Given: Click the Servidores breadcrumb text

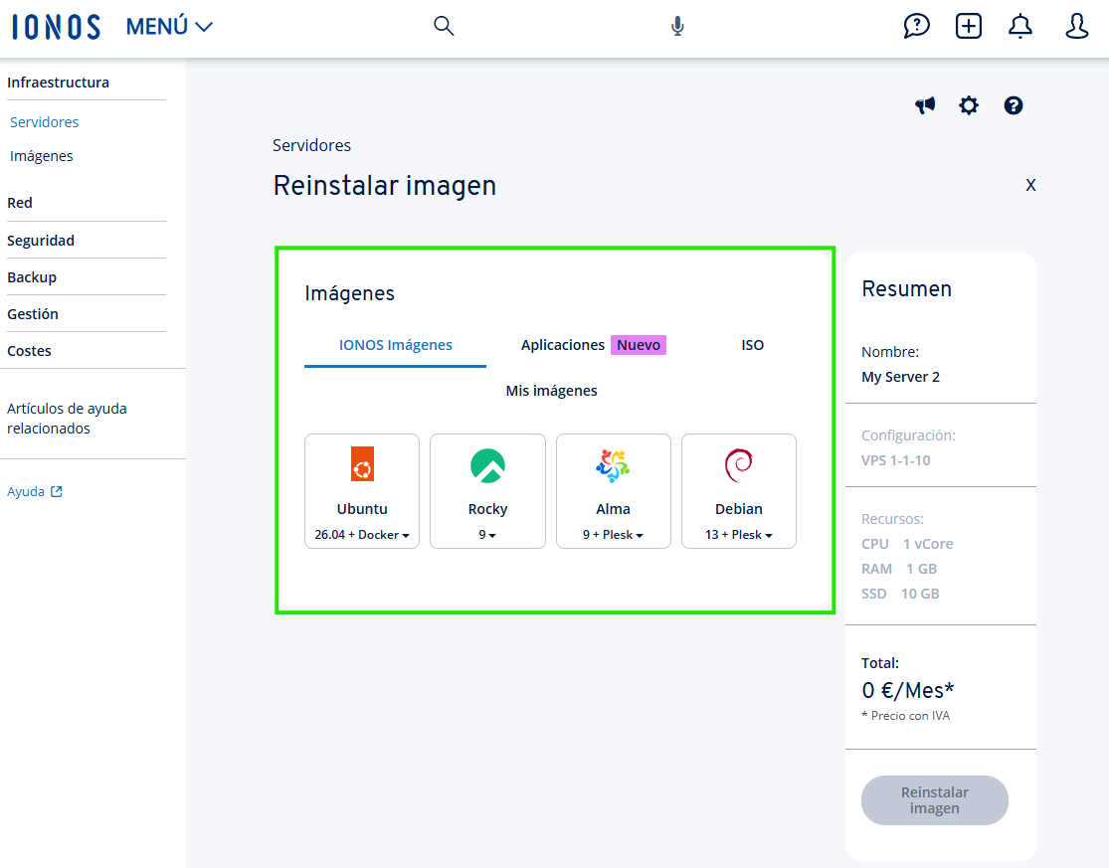Looking at the screenshot, I should [312, 145].
